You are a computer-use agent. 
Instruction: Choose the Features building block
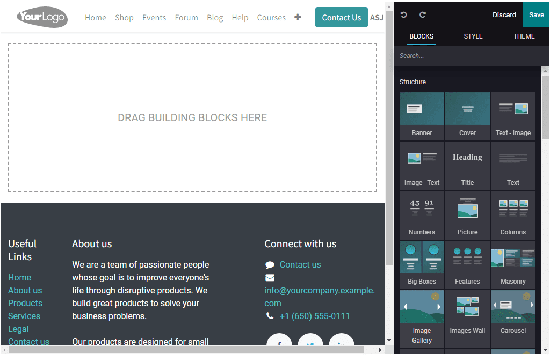pos(467,264)
